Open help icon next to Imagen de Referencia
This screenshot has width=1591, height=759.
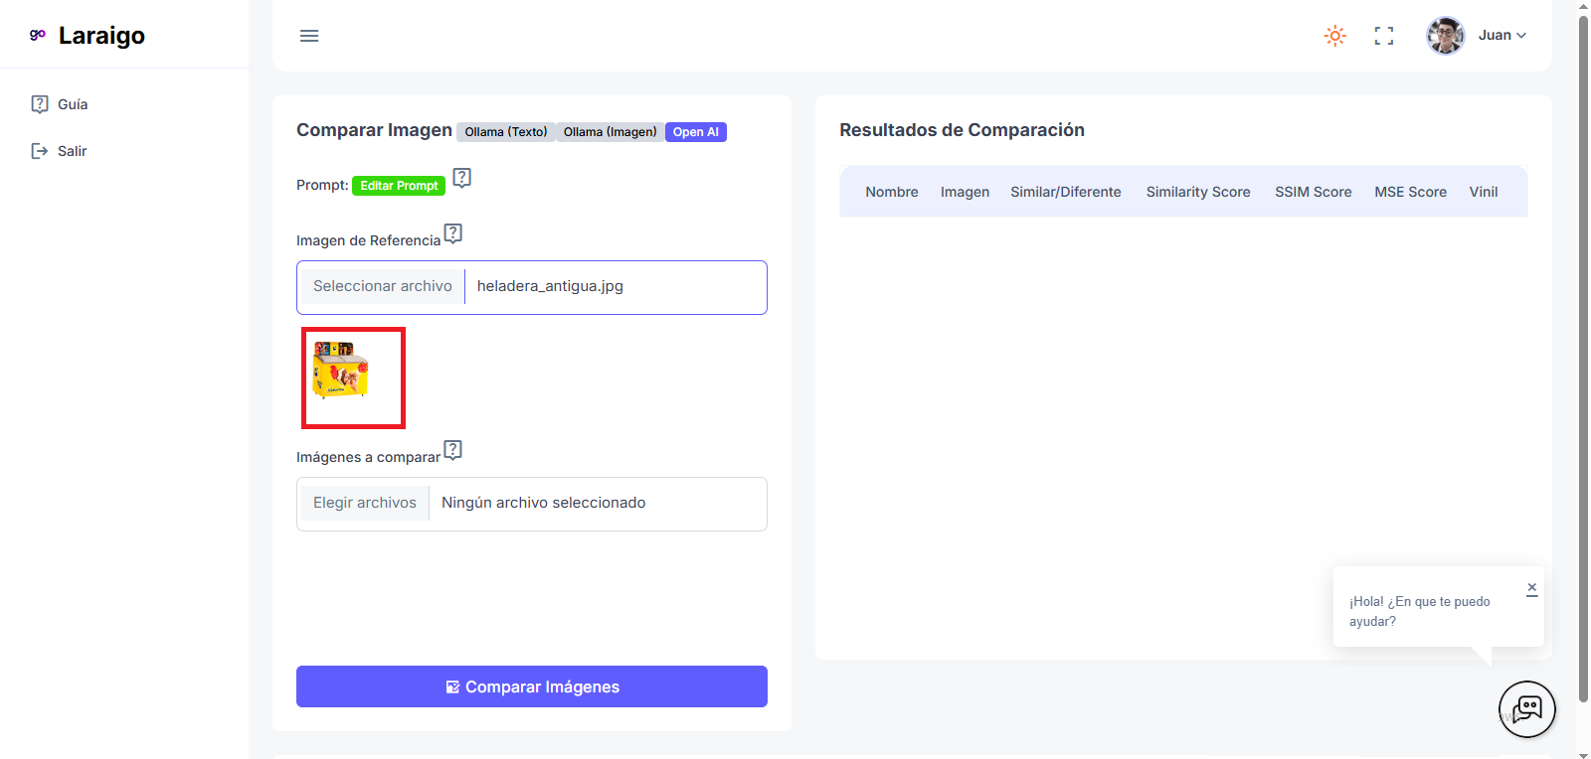pyautogui.click(x=453, y=233)
